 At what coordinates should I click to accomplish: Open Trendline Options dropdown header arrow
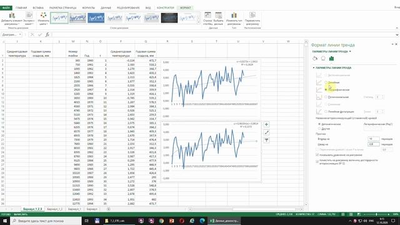pos(350,51)
